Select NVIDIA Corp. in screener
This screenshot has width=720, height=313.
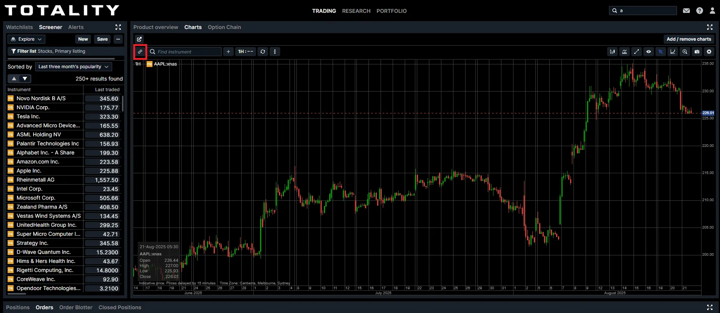point(64,107)
